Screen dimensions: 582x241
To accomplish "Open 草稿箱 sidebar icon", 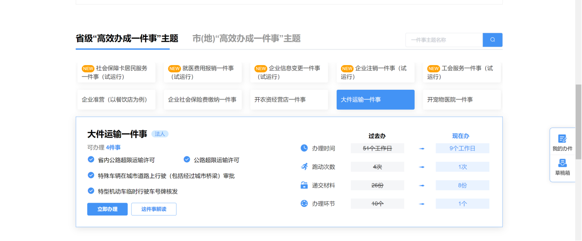I will tap(562, 163).
